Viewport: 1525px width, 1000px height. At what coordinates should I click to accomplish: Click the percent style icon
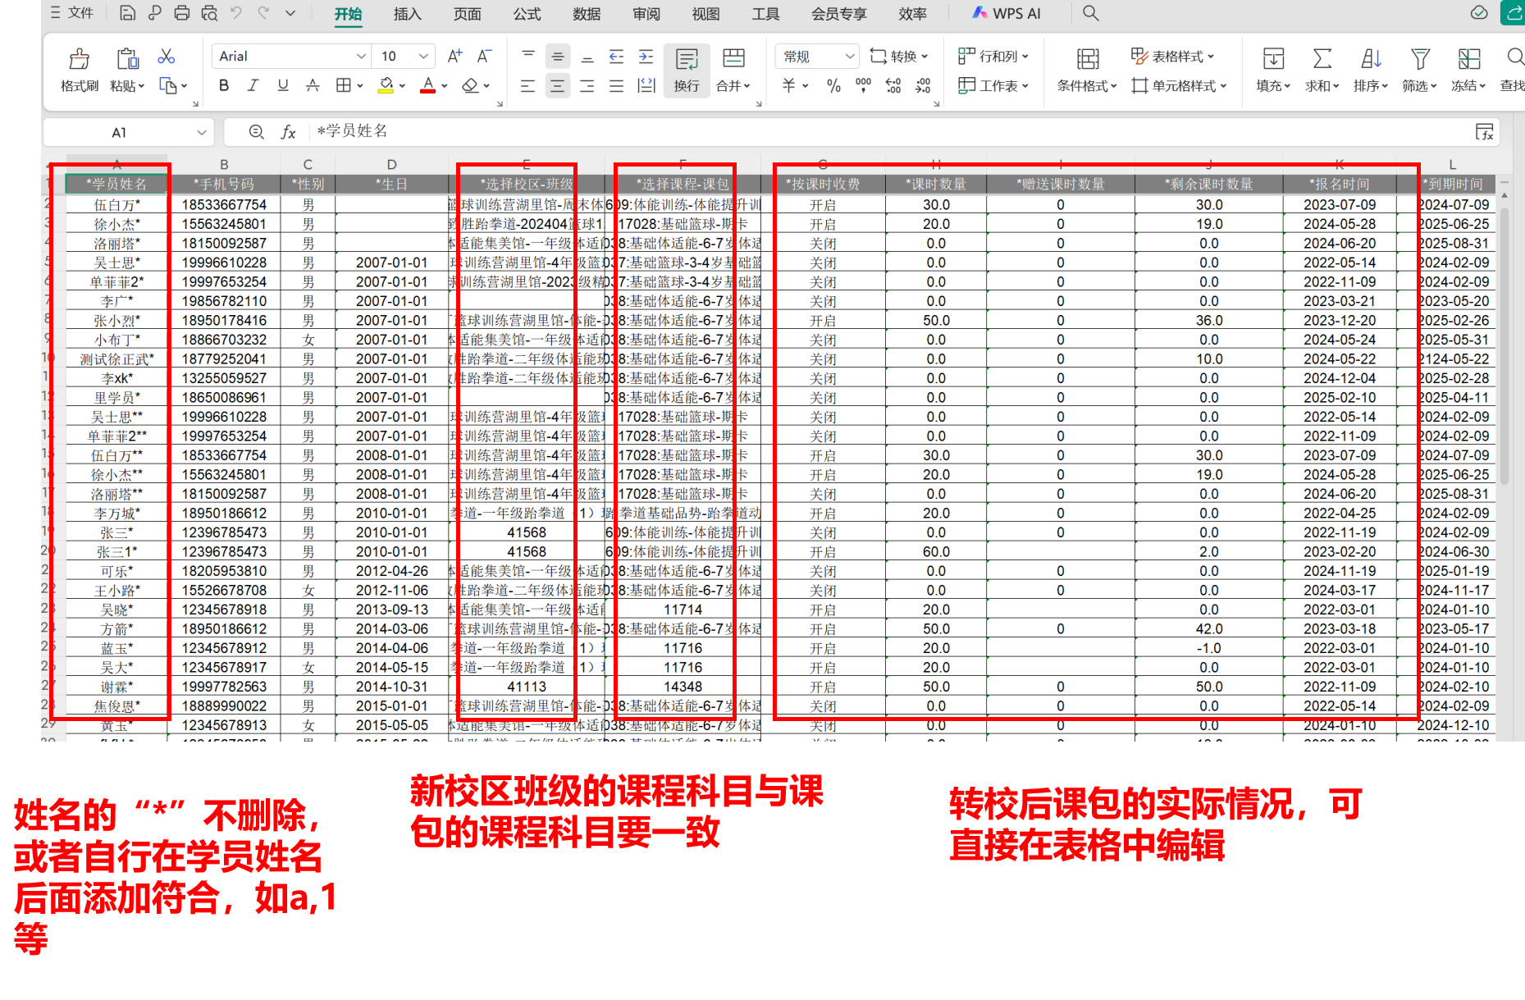click(833, 85)
